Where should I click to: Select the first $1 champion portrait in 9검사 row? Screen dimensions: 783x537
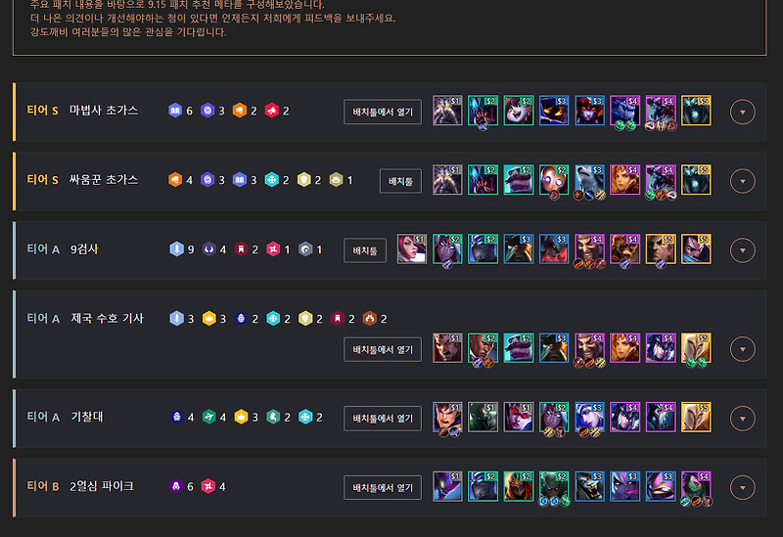click(412, 248)
